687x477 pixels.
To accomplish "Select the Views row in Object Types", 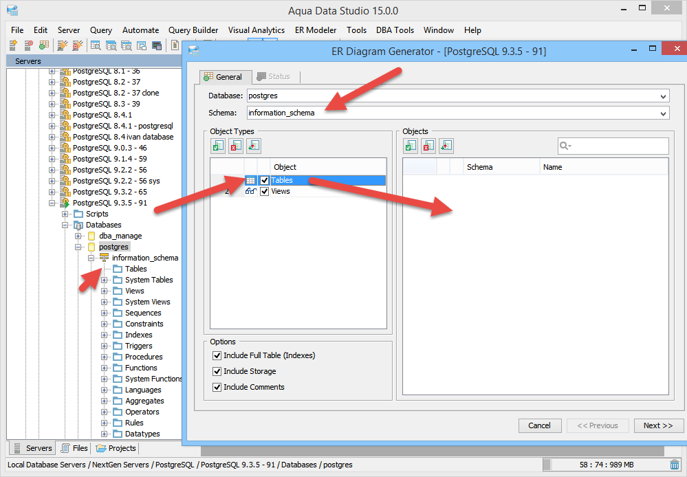I will pos(298,191).
